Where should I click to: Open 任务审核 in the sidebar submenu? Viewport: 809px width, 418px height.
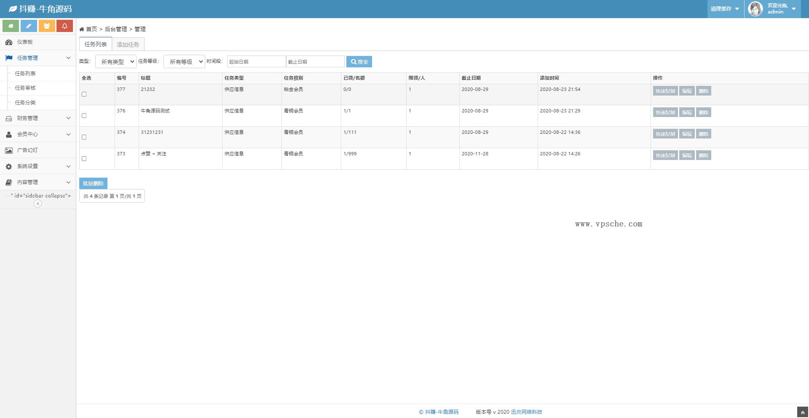coord(25,88)
